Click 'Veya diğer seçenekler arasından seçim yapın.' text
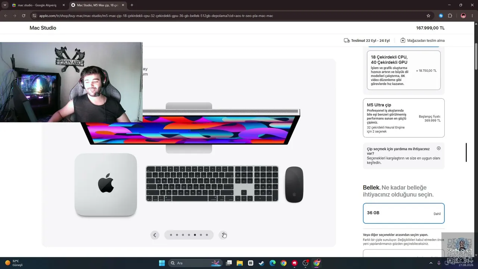Viewport: 478px width, 269px height. click(395, 235)
